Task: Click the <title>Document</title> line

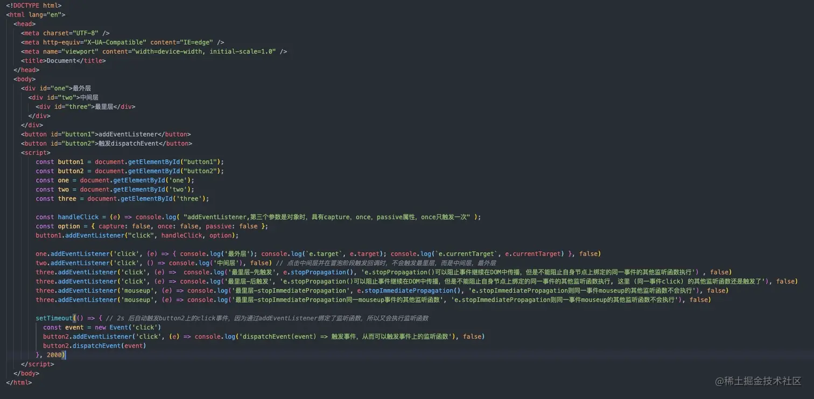Action: tap(64, 60)
